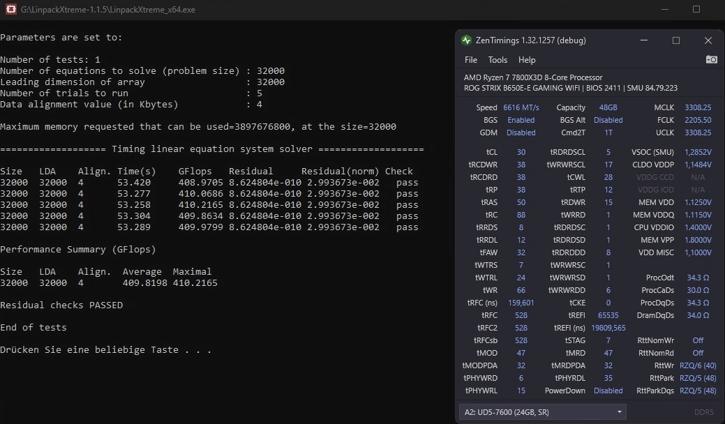
Task: Click the ZenTimings screenshot camera icon
Action: pyautogui.click(x=711, y=59)
